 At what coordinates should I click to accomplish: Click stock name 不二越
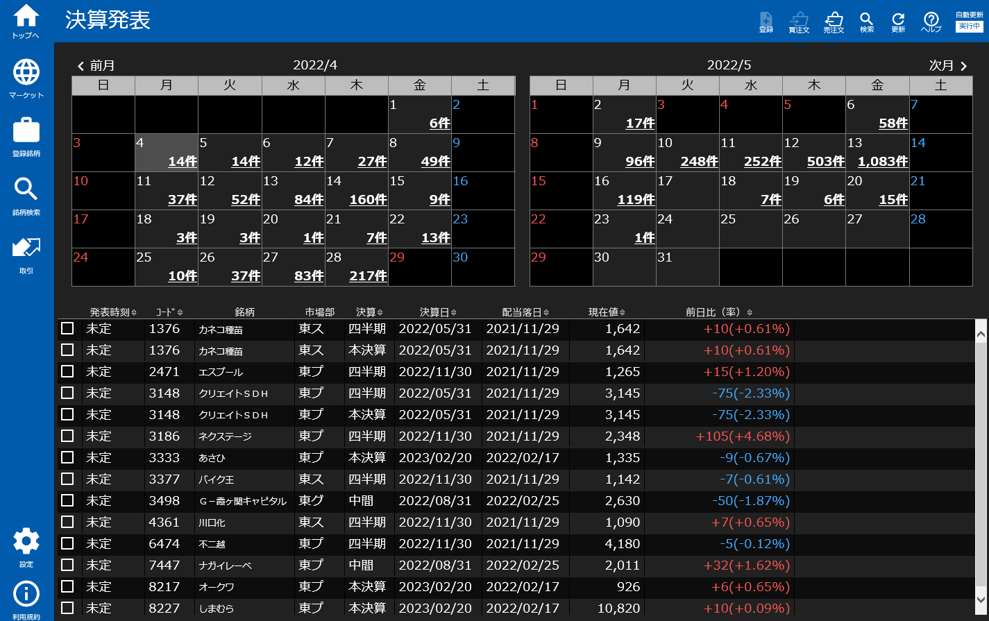point(212,544)
